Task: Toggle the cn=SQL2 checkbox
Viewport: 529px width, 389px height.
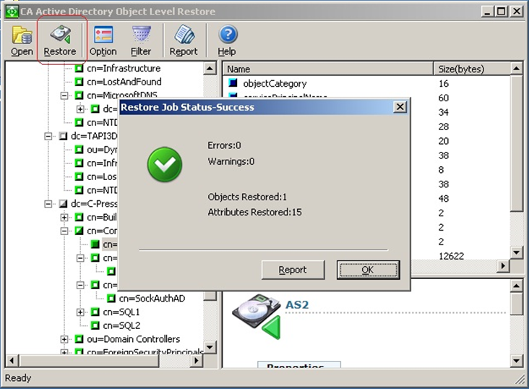Action: pos(95,325)
